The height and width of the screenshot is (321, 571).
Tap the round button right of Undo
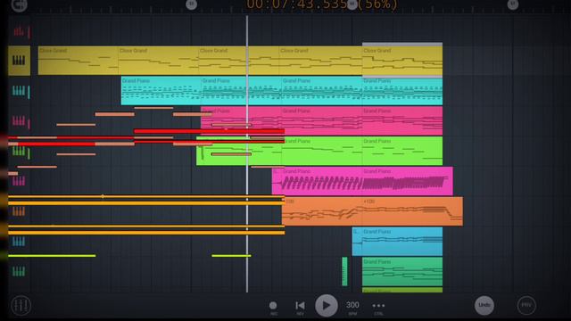pyautogui.click(x=526, y=305)
